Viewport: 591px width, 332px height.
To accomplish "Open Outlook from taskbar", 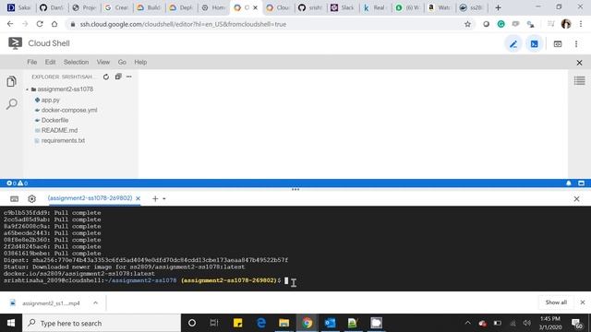I will click(x=330, y=323).
